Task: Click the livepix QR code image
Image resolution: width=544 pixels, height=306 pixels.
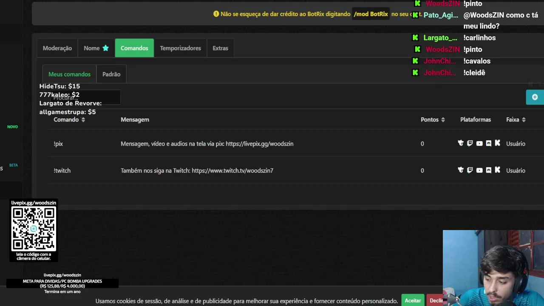Action: tap(34, 229)
